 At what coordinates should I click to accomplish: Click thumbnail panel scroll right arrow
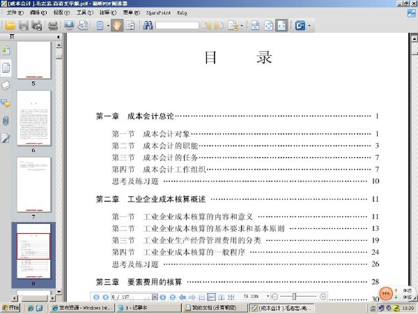pyautogui.click(x=53, y=298)
